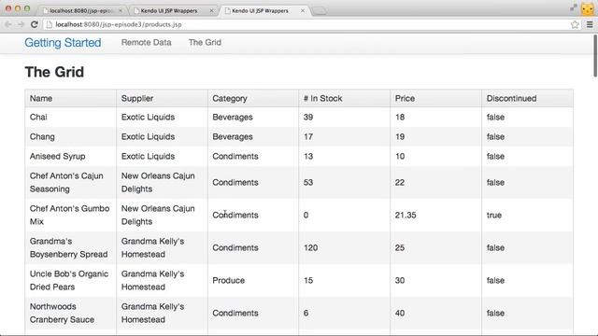598x336 pixels.
Task: Click the # In Stock column header
Action: 345,98
